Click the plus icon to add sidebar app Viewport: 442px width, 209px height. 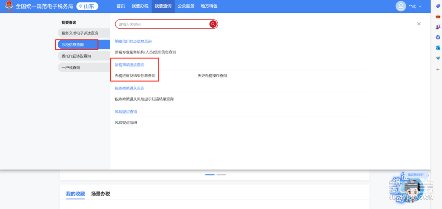tap(438, 69)
